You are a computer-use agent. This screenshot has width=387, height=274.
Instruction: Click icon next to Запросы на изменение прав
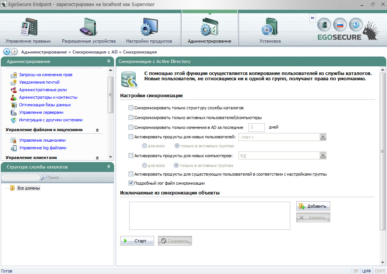(14, 75)
